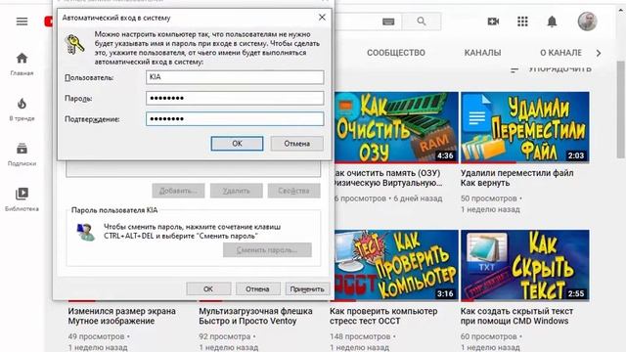Open the notifications bell
626x352 pixels.
(x=552, y=22)
